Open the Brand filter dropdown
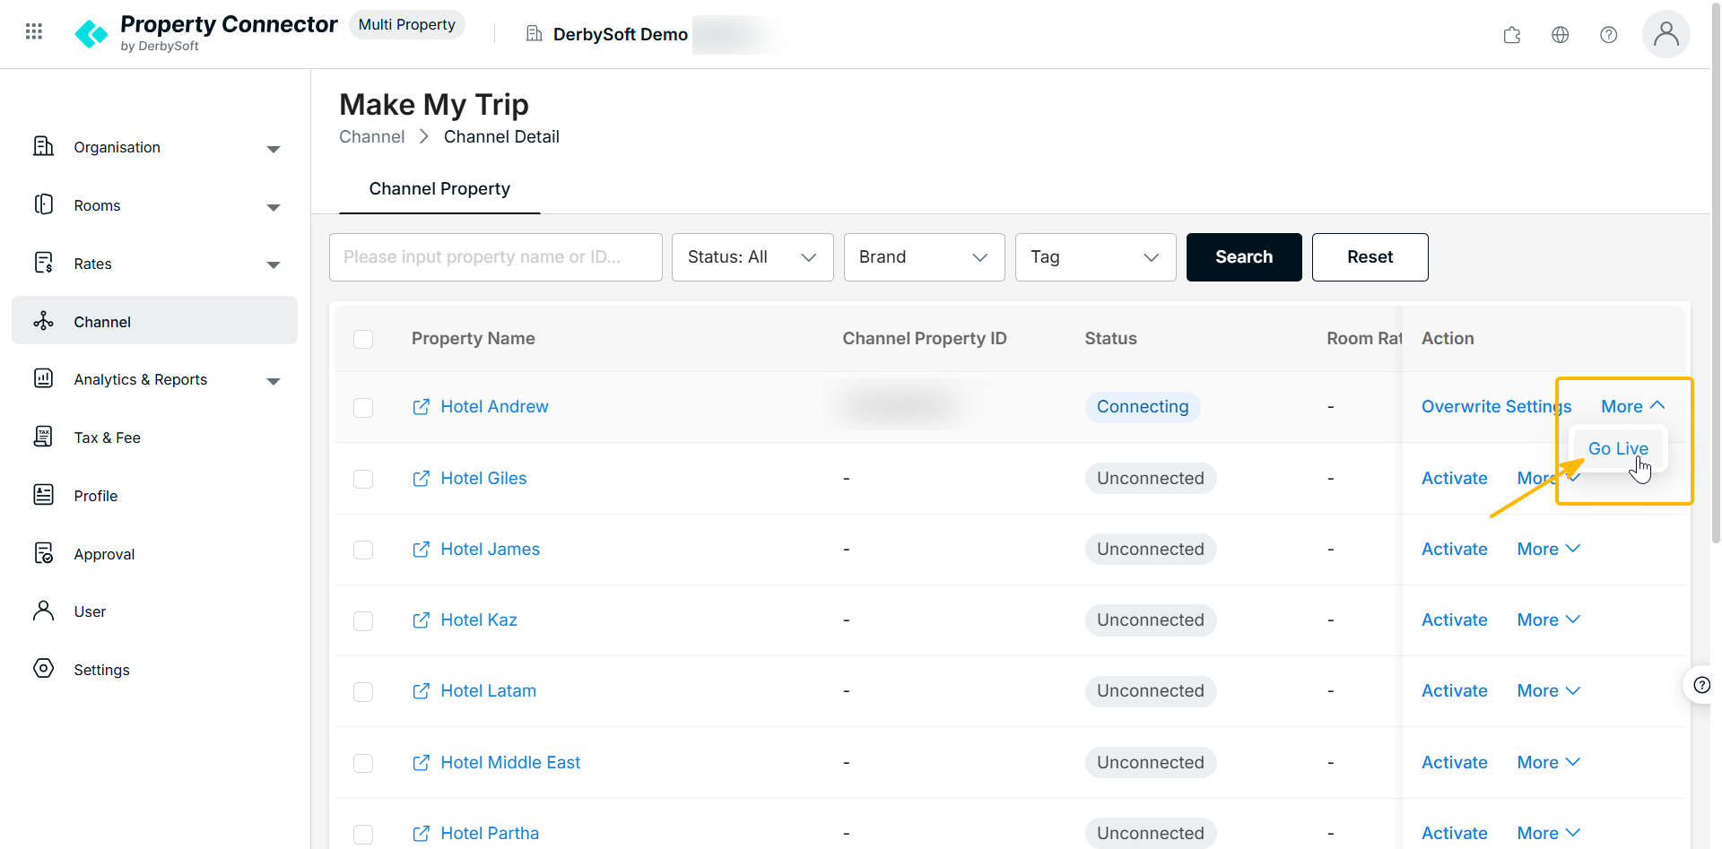The image size is (1722, 849). tap(924, 257)
